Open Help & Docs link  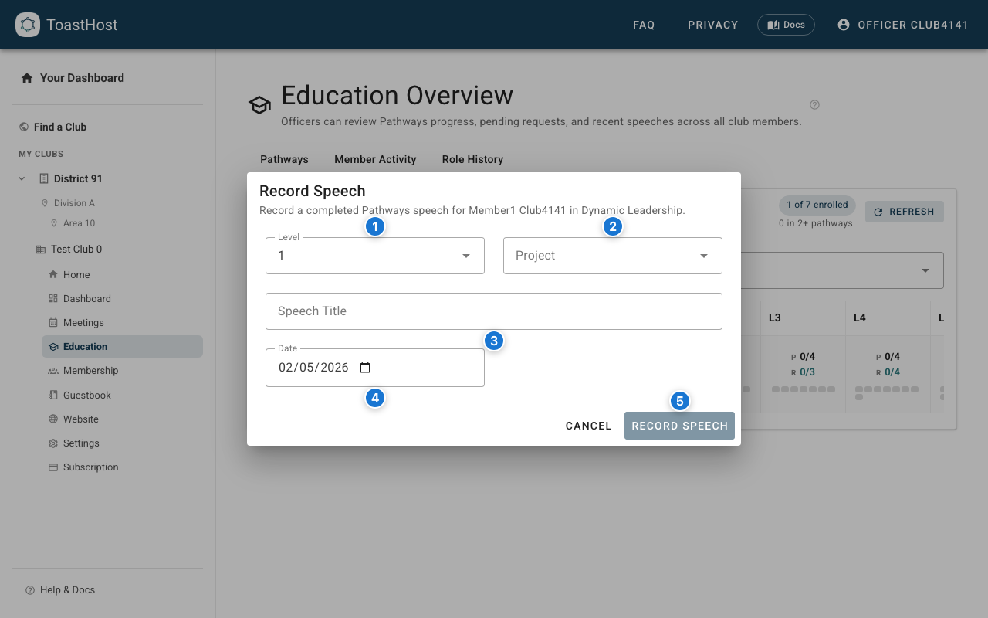click(x=68, y=590)
